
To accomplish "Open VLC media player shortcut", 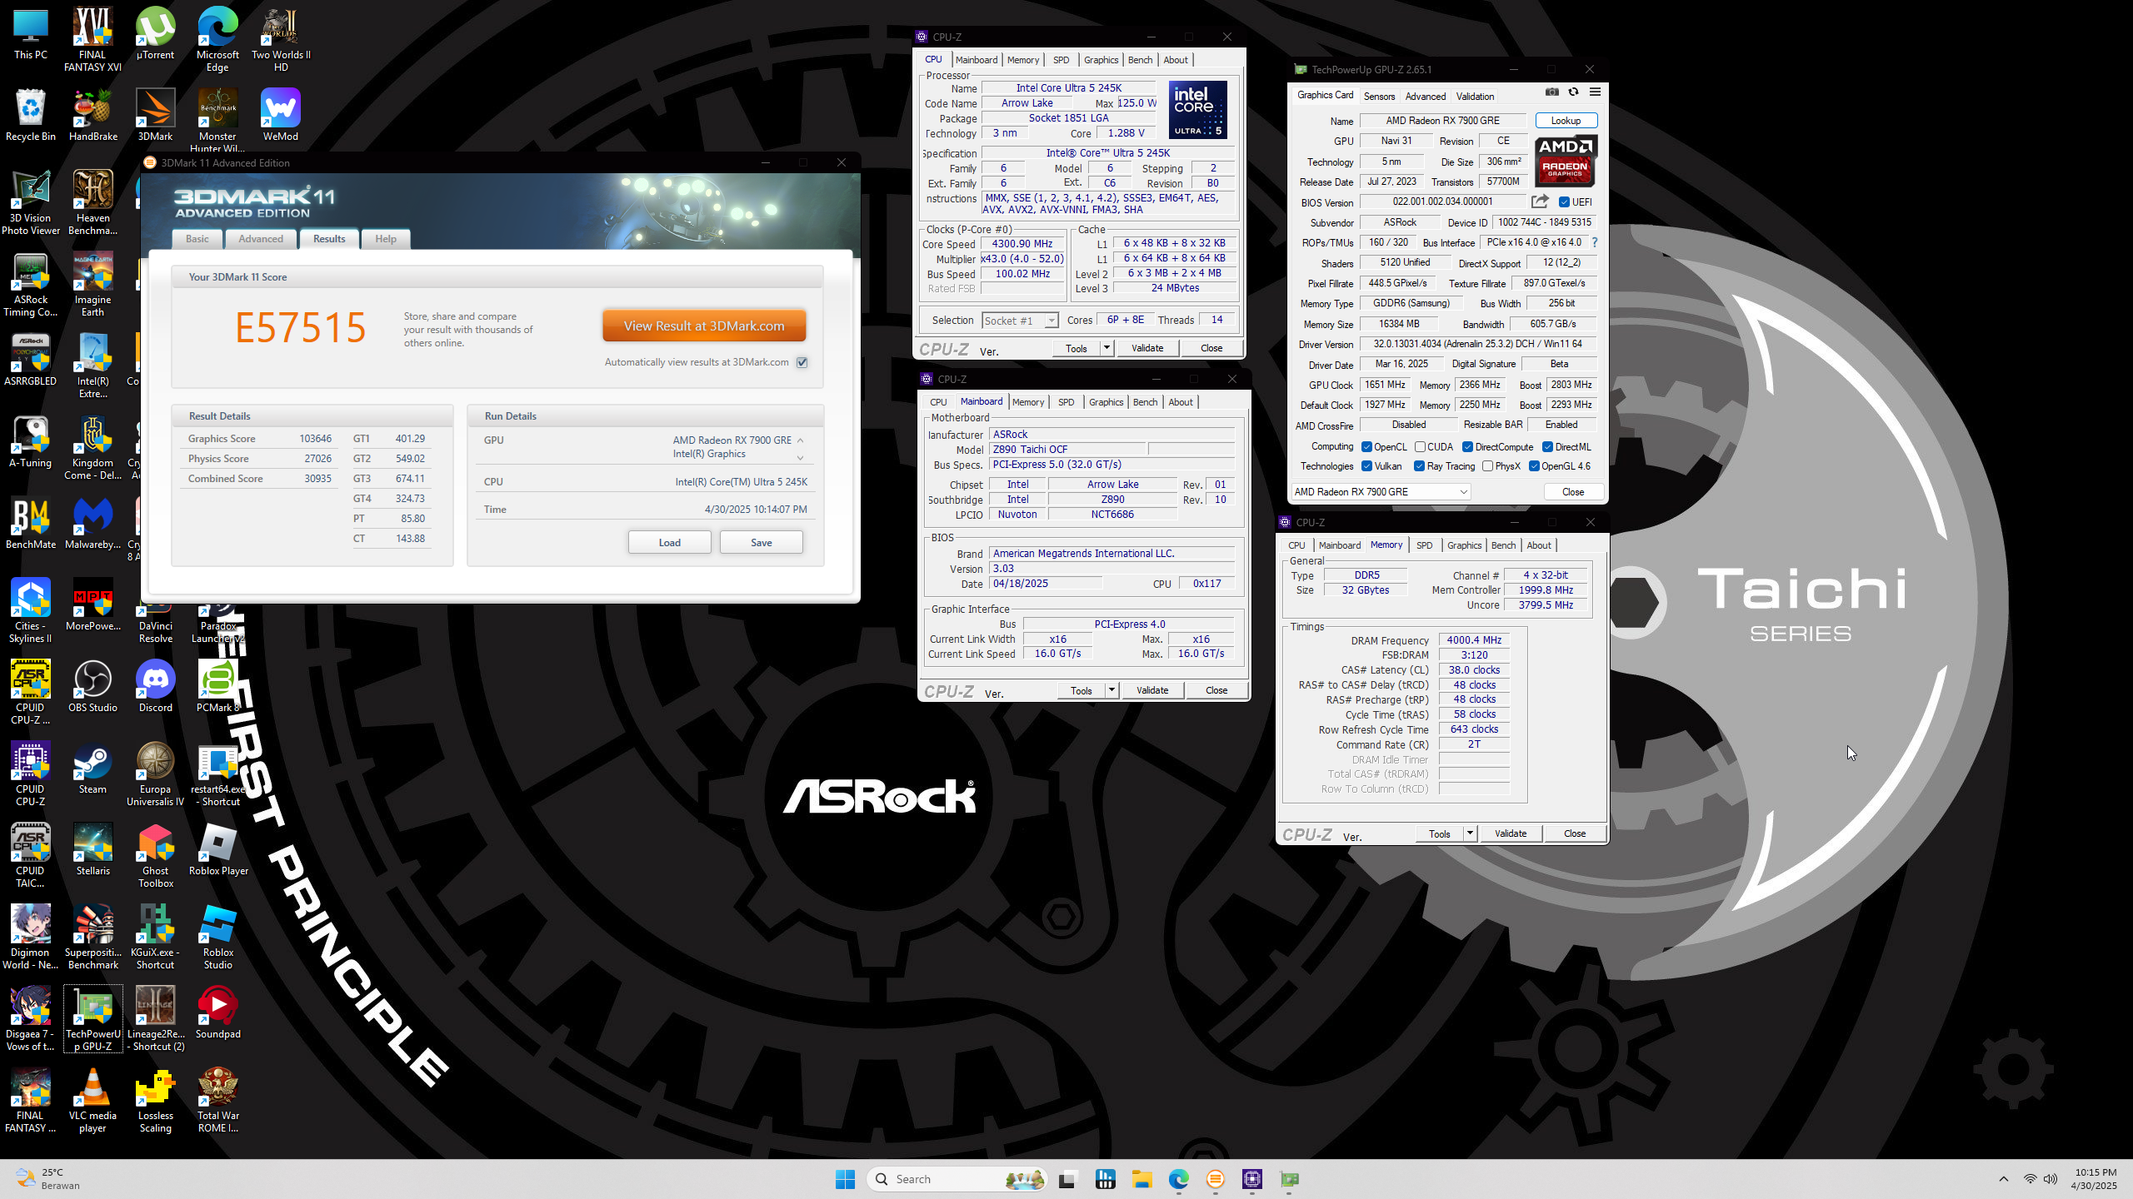I will click(x=92, y=1101).
